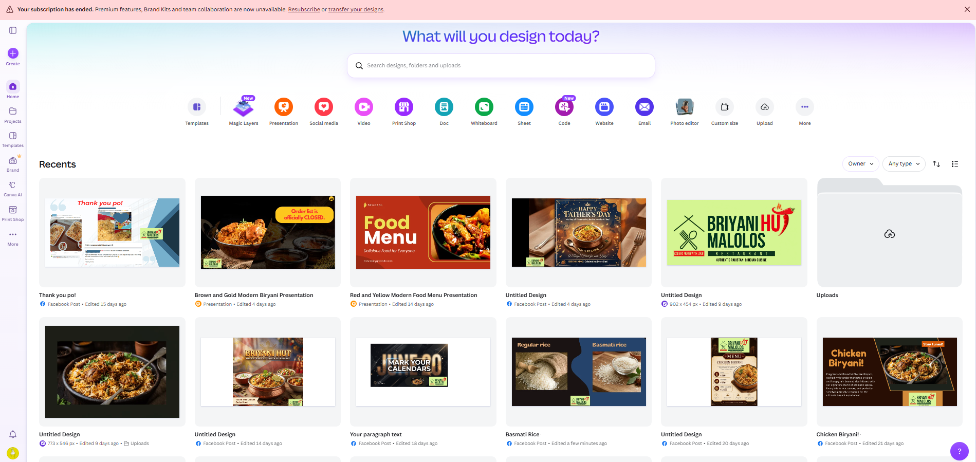The height and width of the screenshot is (462, 976).
Task: Create a new Sheet
Action: 524,107
